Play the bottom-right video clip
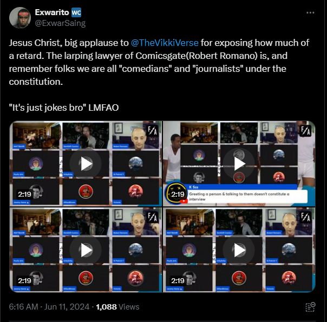Image resolution: width=327 pixels, height=322 pixels. (239, 250)
